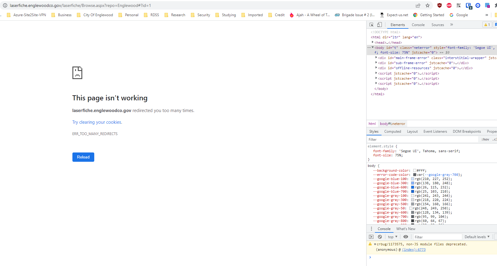497x266 pixels.
Task: Click the Reload button
Action: 83,157
